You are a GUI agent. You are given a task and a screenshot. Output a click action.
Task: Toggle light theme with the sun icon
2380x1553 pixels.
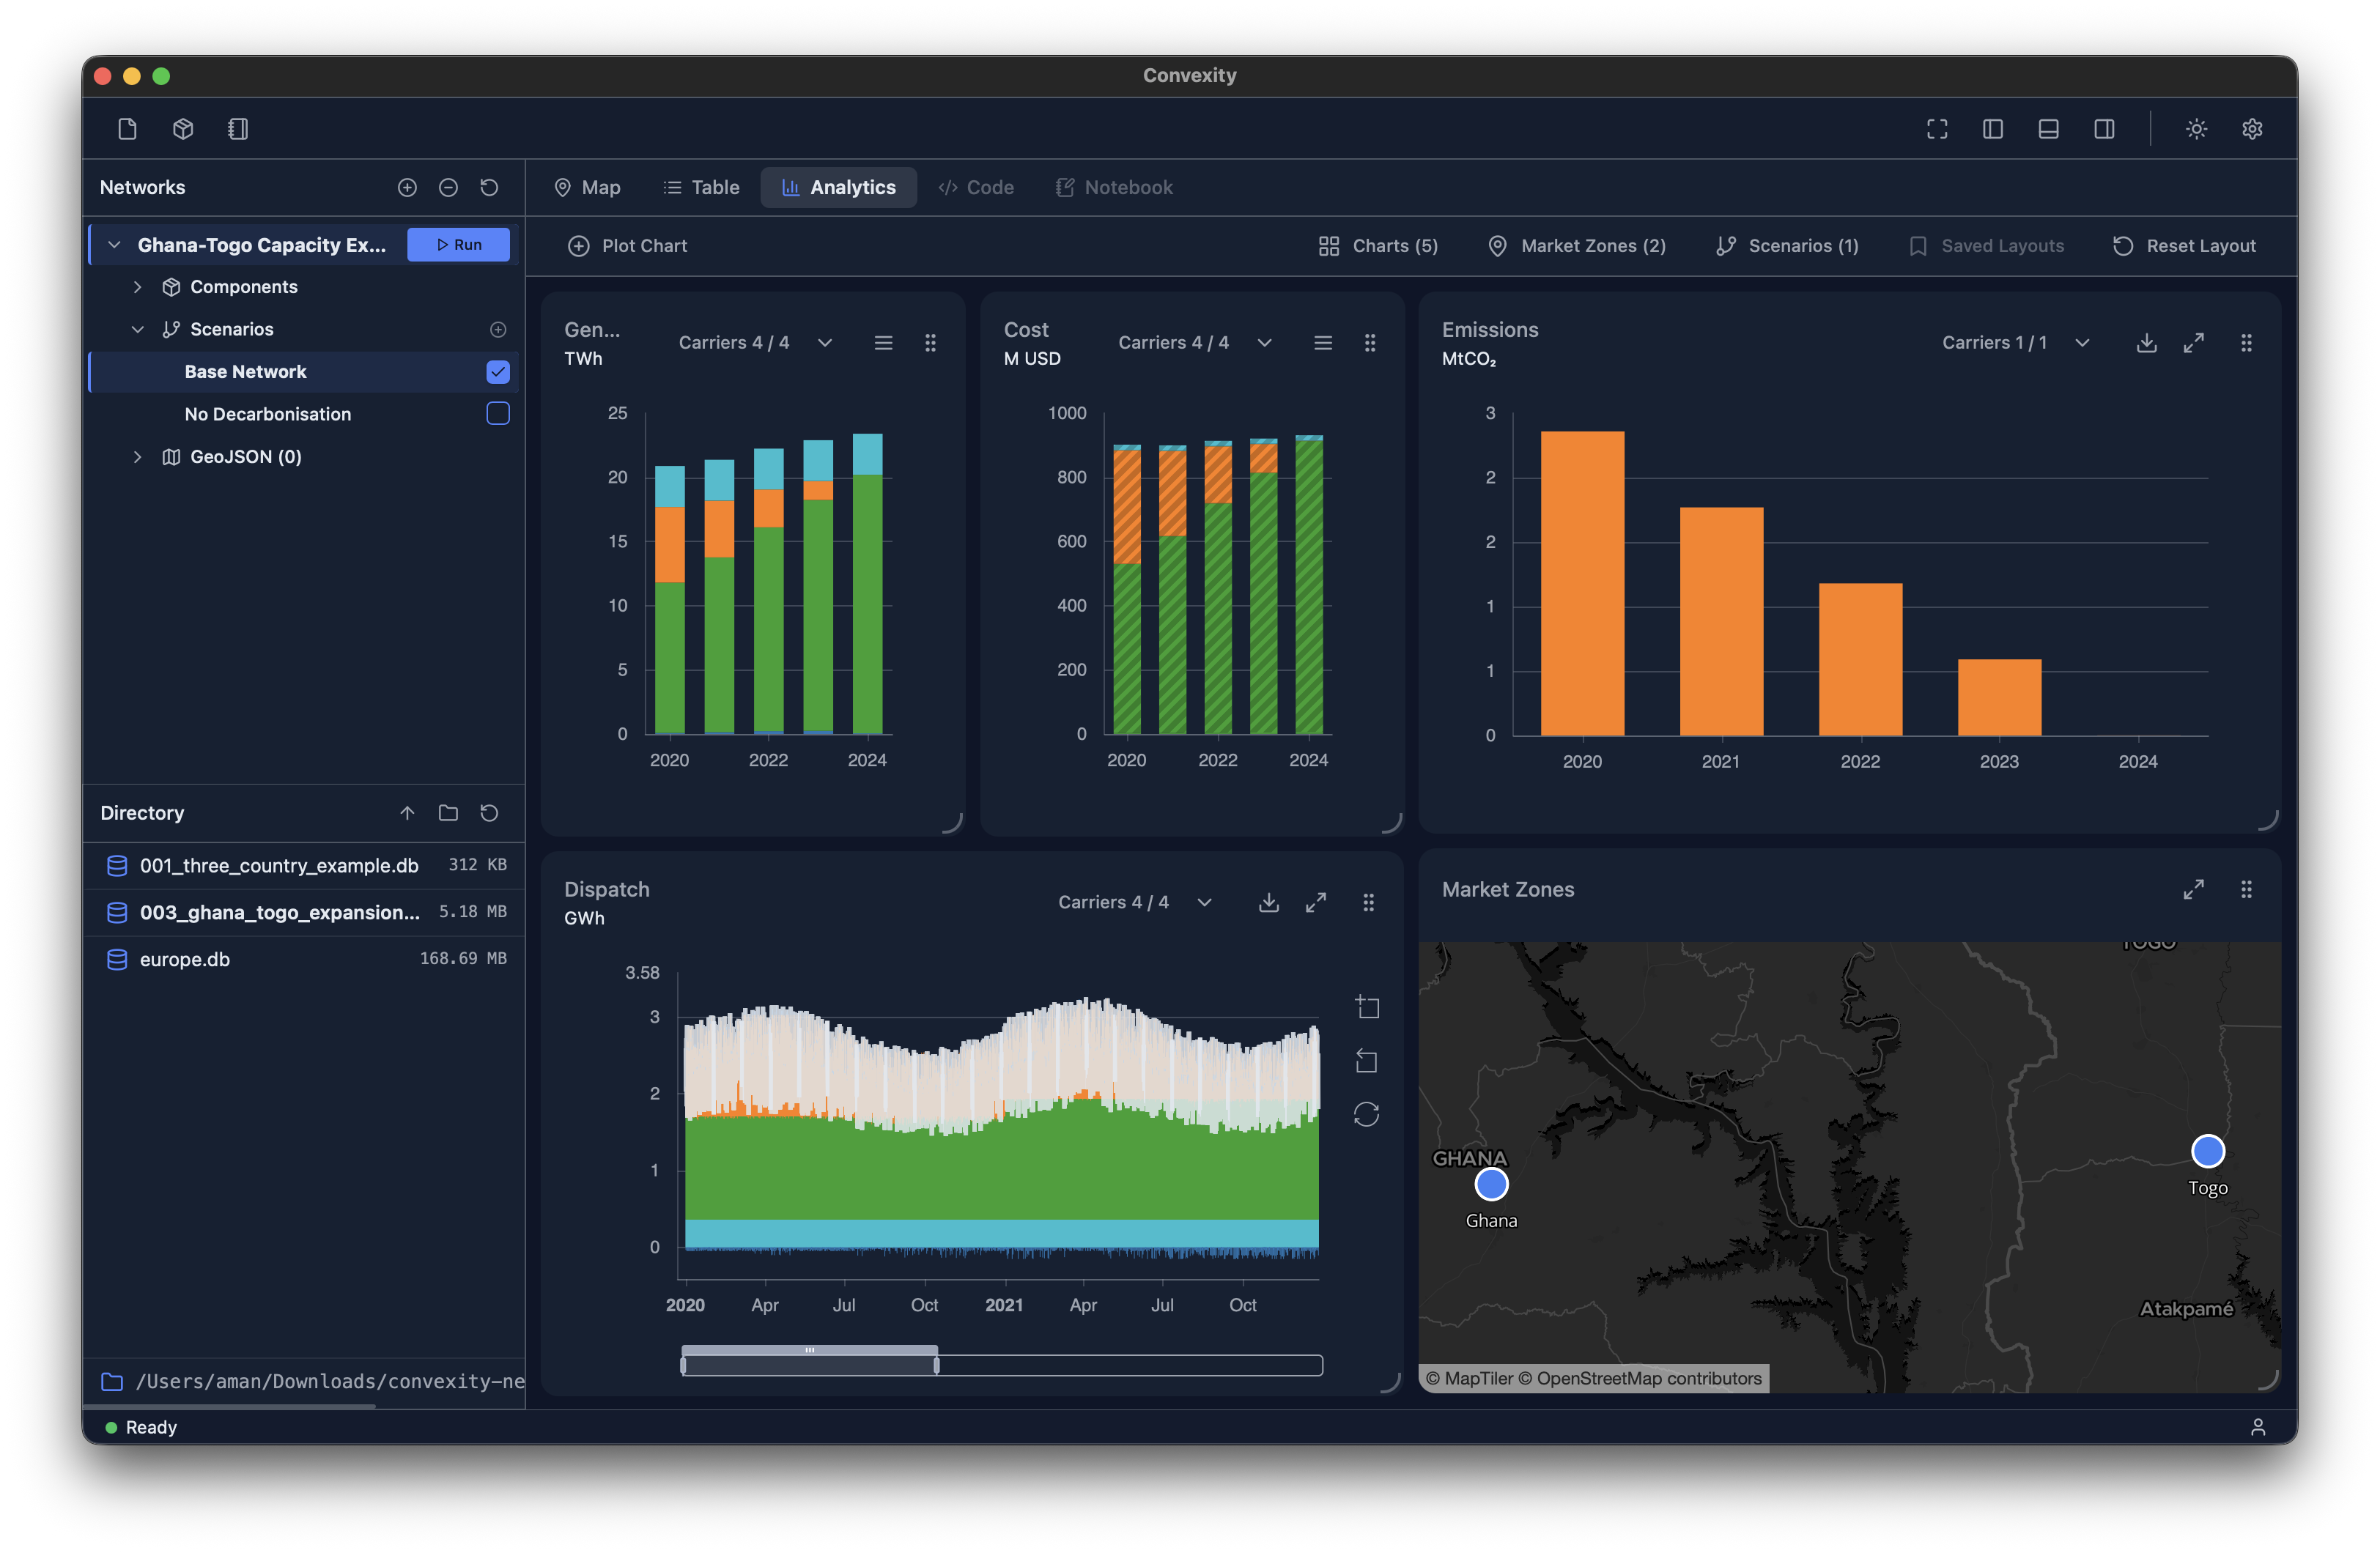(2196, 128)
